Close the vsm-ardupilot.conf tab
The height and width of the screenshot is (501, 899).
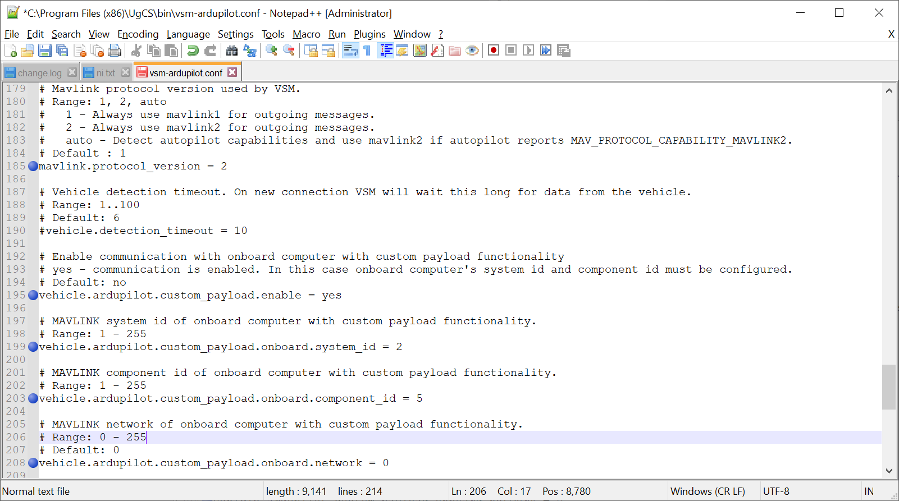pos(232,72)
